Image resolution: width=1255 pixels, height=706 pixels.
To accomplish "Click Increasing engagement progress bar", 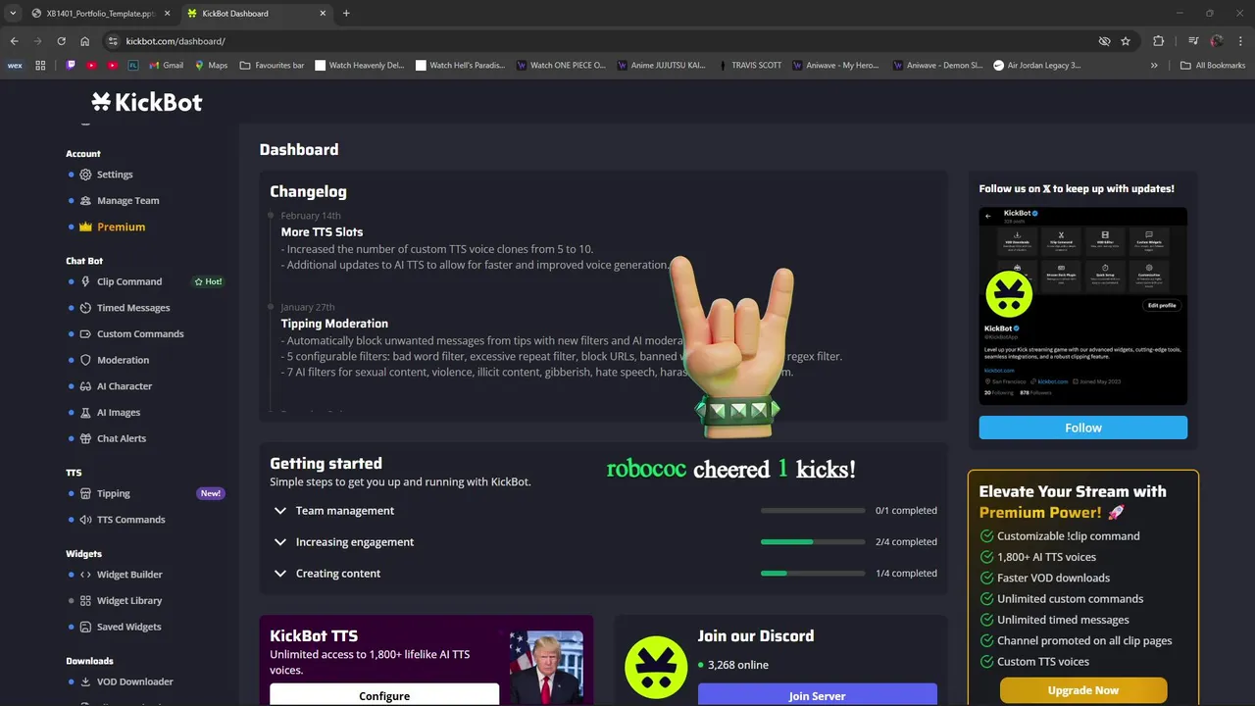I will pyautogui.click(x=813, y=542).
